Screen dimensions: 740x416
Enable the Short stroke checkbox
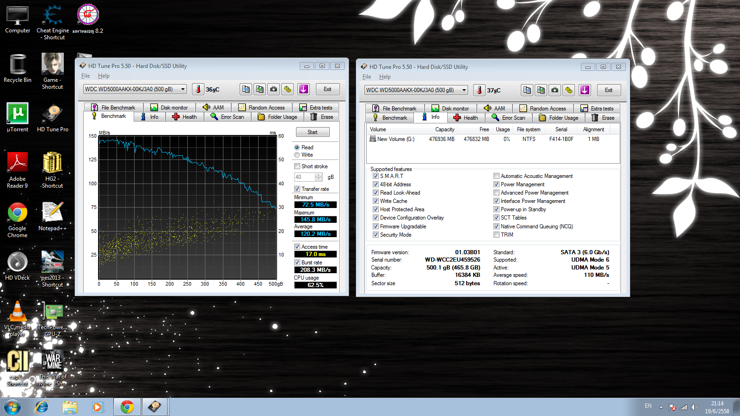[297, 166]
